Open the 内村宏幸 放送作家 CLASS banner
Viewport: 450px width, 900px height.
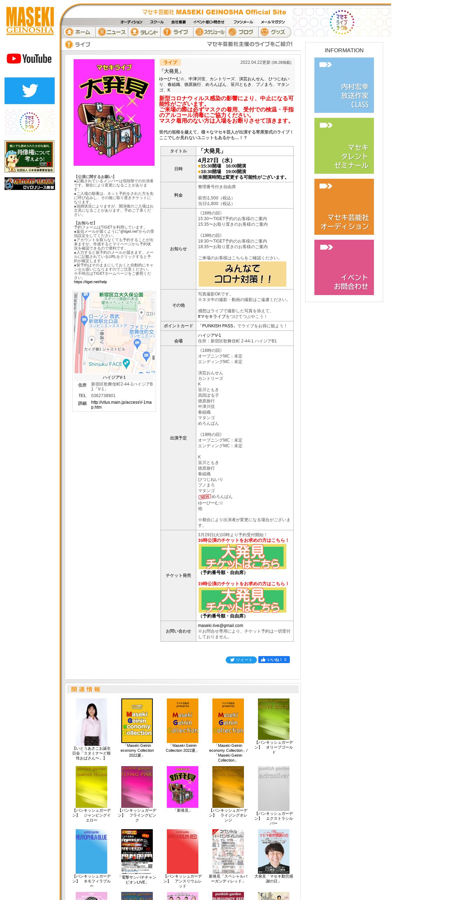(344, 85)
